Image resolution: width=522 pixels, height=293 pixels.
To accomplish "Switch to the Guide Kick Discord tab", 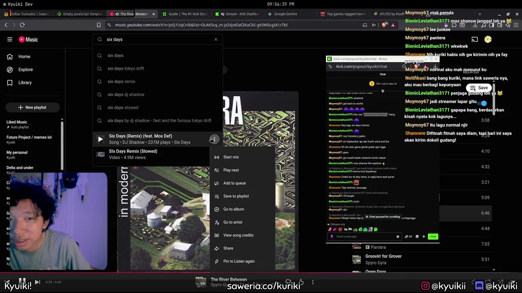I will [x=185, y=14].
